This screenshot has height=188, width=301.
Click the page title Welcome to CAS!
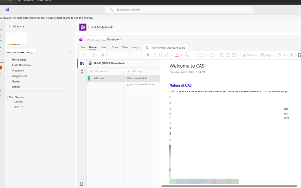[x=188, y=66]
